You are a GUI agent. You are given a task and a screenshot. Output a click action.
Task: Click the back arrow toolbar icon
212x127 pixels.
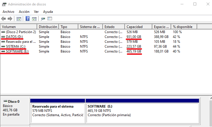(x=3, y=19)
